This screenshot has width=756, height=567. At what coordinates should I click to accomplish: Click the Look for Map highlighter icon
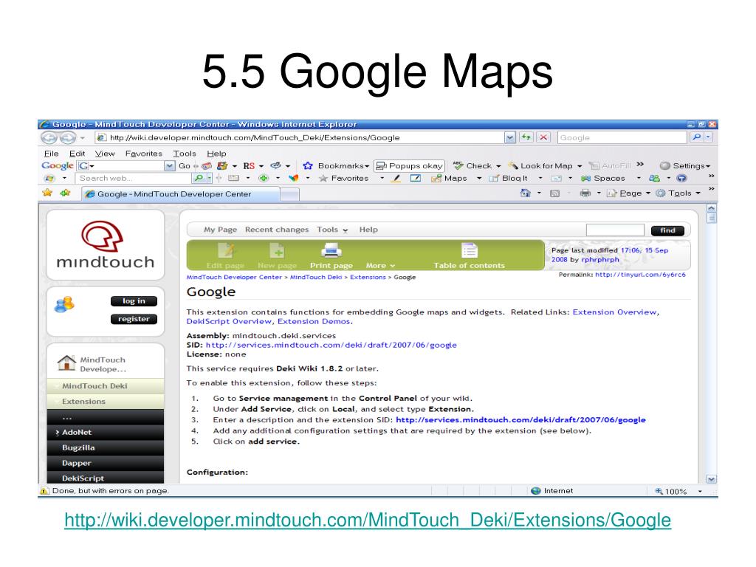(514, 165)
